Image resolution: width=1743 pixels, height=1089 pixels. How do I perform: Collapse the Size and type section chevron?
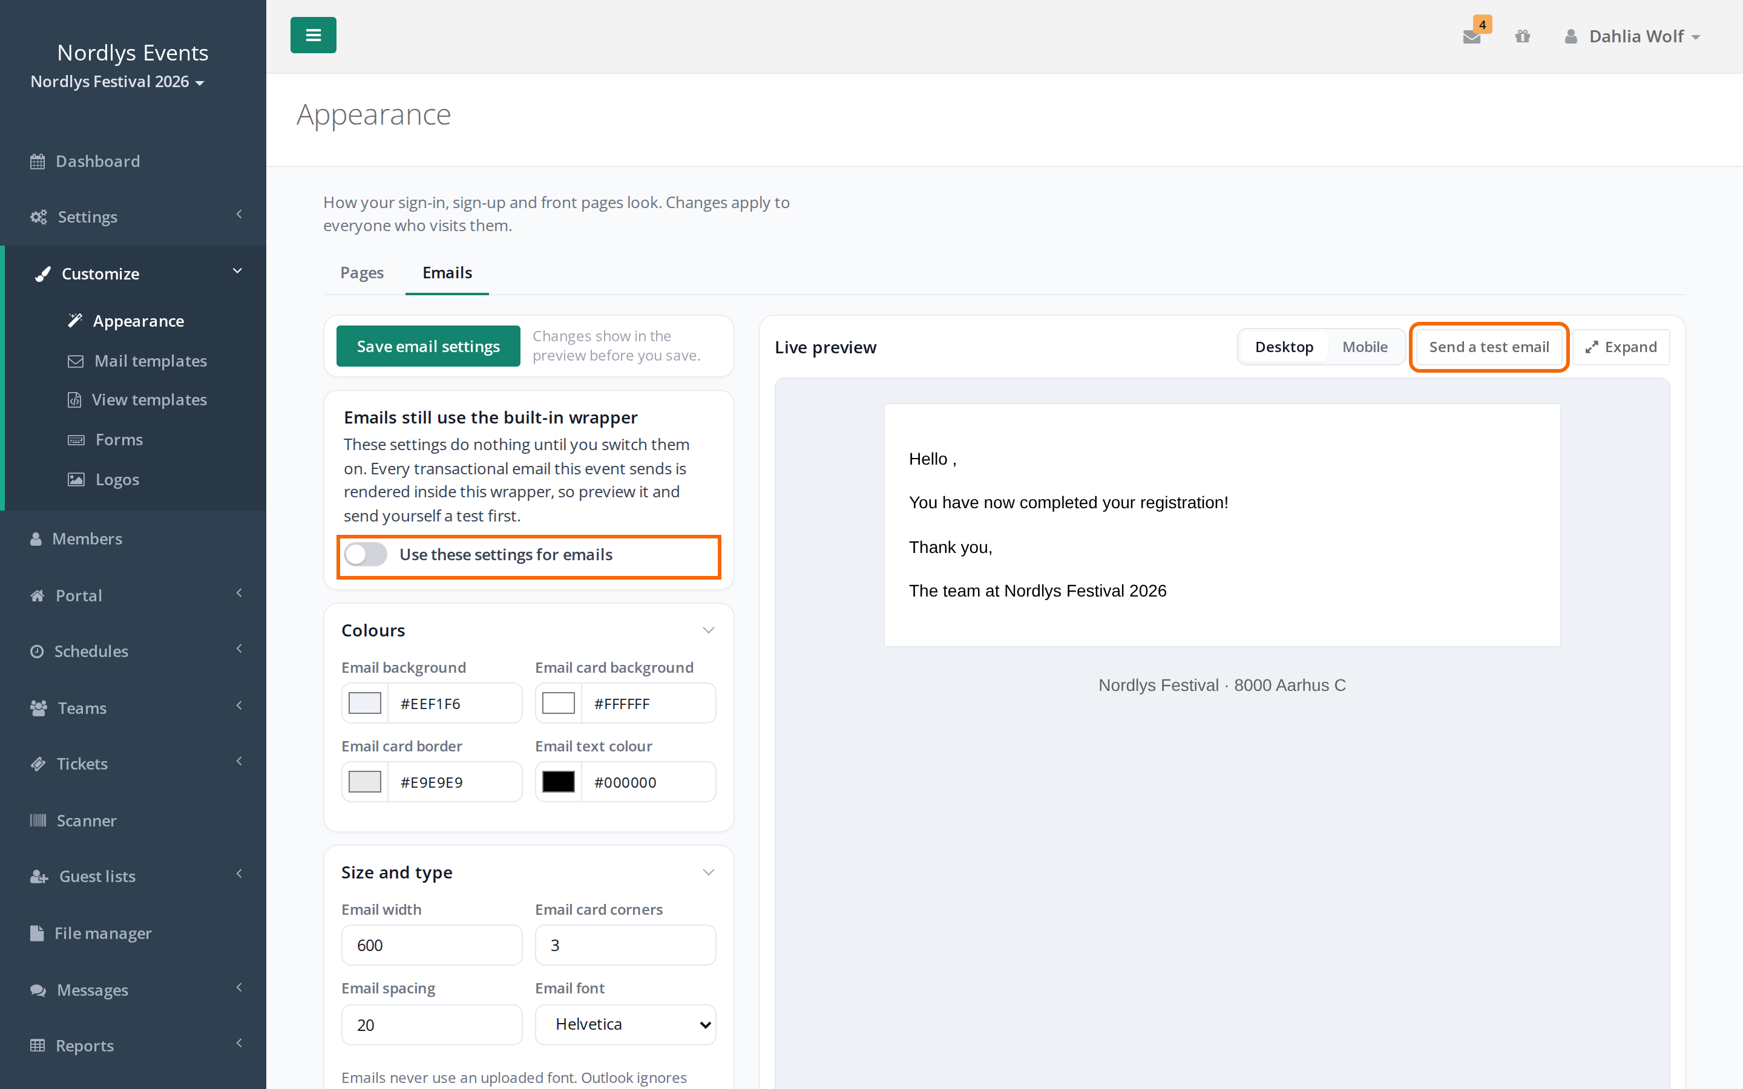coord(708,872)
